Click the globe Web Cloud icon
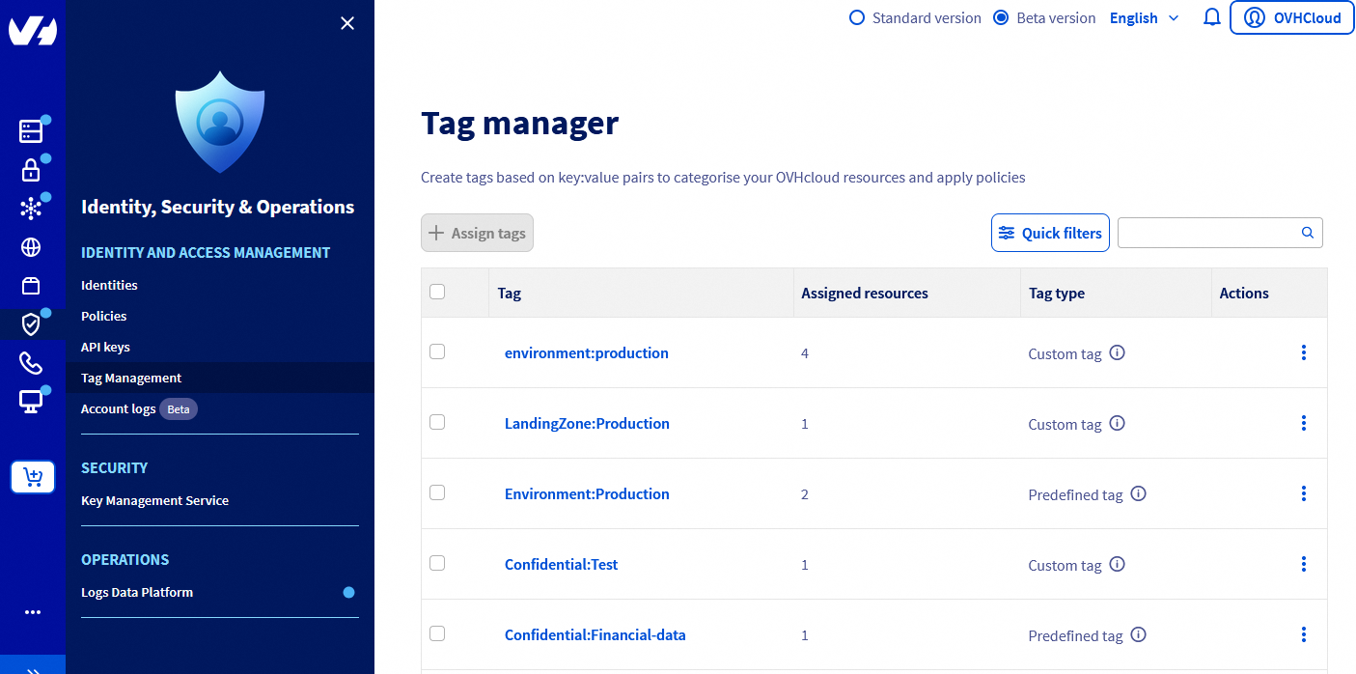1356x674 pixels. tap(32, 246)
